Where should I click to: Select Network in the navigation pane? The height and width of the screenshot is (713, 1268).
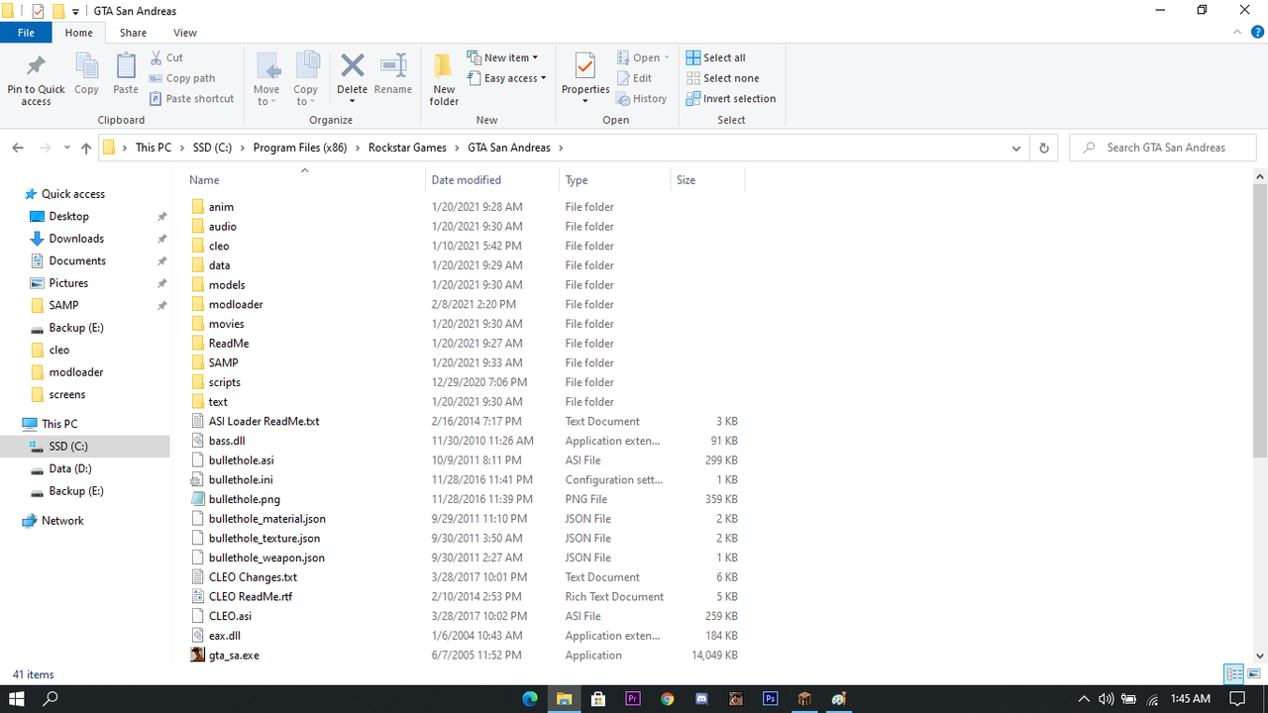[x=62, y=521]
